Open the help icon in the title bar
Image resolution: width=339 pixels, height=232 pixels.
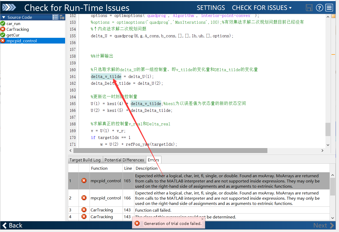[x=319, y=8]
